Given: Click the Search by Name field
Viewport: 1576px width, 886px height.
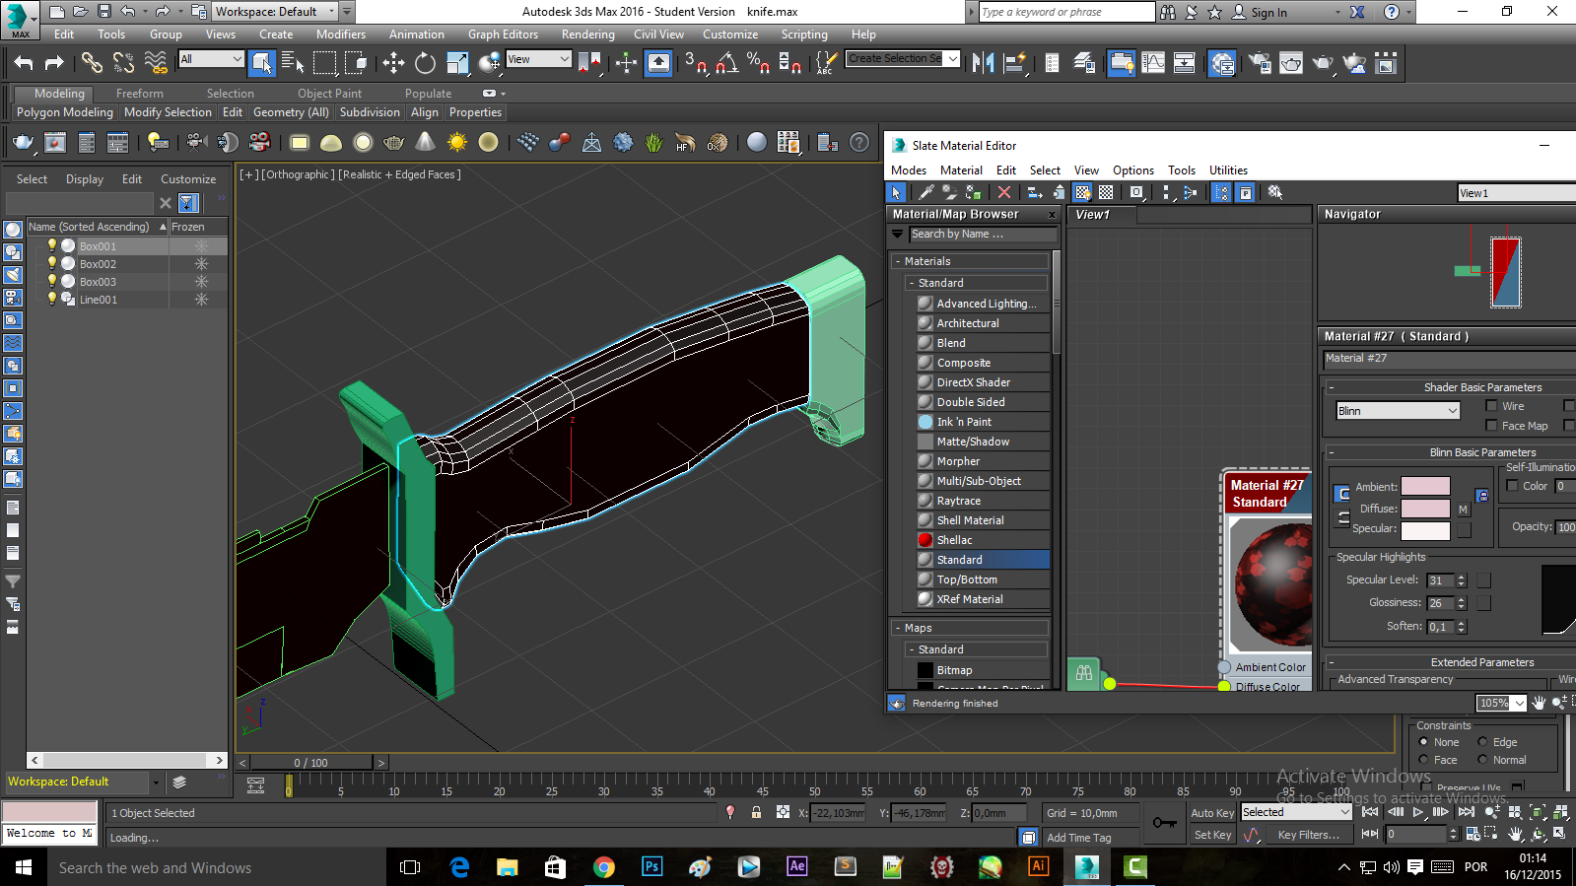Looking at the screenshot, I should click(x=982, y=235).
